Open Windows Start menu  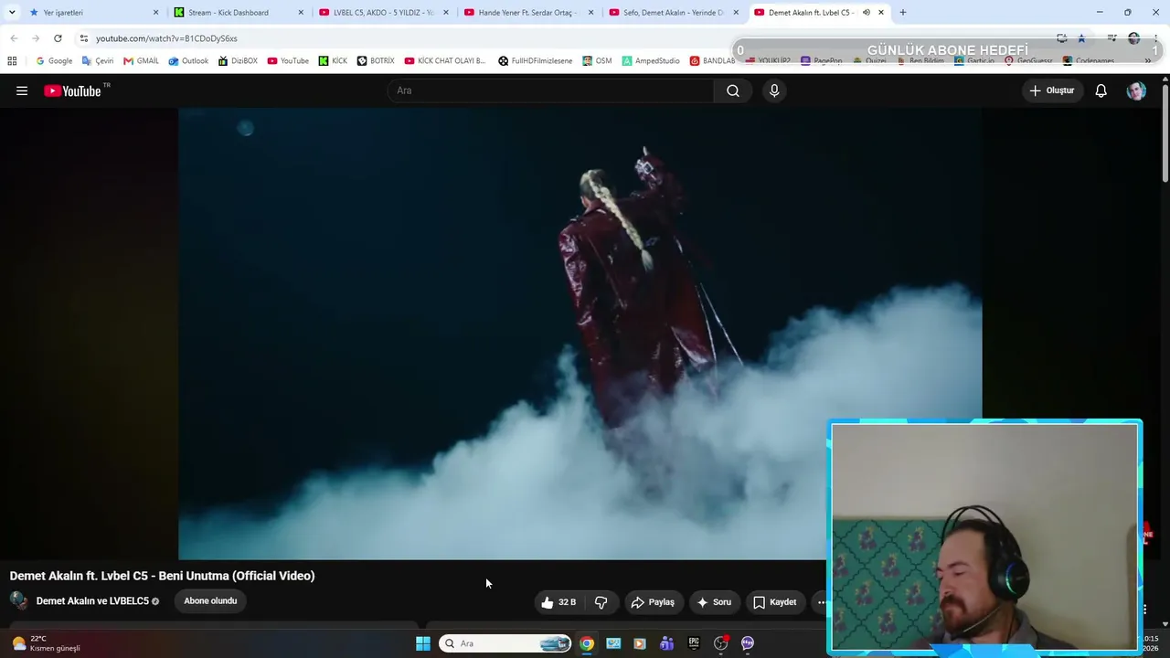pyautogui.click(x=422, y=643)
